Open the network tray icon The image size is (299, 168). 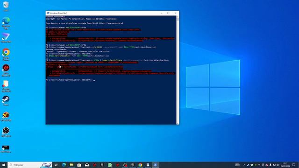pos(274,165)
